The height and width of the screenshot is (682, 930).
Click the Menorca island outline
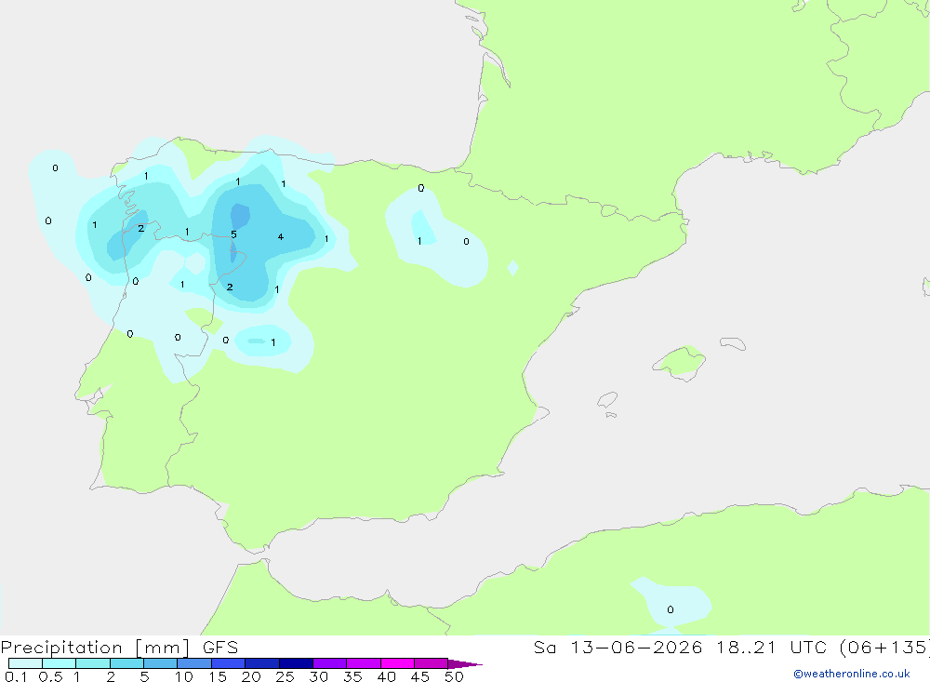tap(733, 343)
